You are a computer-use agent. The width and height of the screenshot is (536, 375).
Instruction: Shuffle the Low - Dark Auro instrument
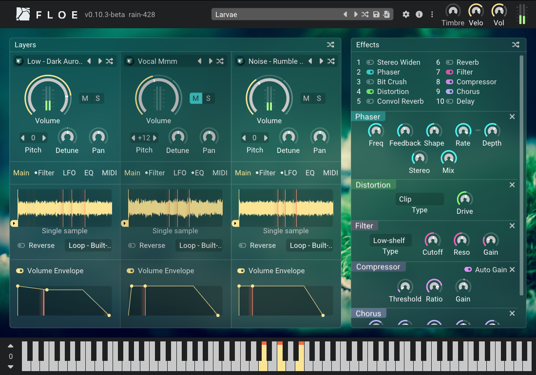point(109,61)
